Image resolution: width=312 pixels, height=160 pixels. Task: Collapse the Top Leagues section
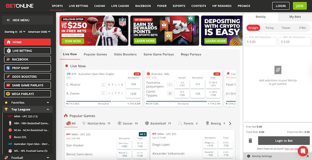coord(48,109)
